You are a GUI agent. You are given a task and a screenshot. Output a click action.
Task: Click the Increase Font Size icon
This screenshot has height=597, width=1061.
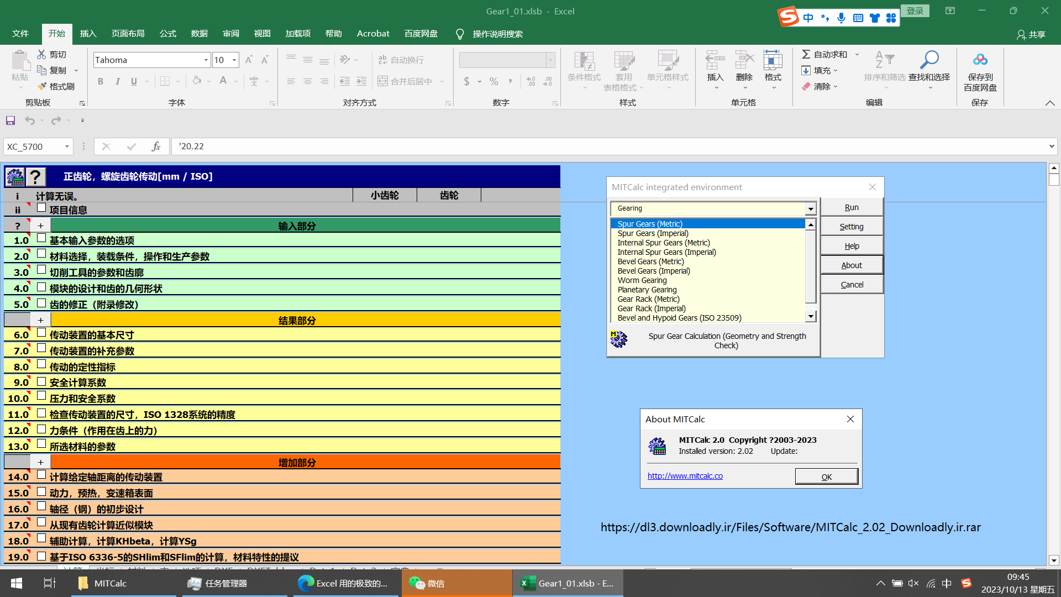point(249,60)
